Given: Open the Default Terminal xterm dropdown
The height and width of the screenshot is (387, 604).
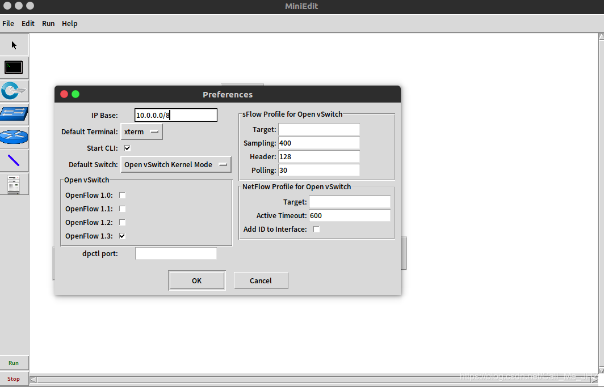Looking at the screenshot, I should (142, 131).
